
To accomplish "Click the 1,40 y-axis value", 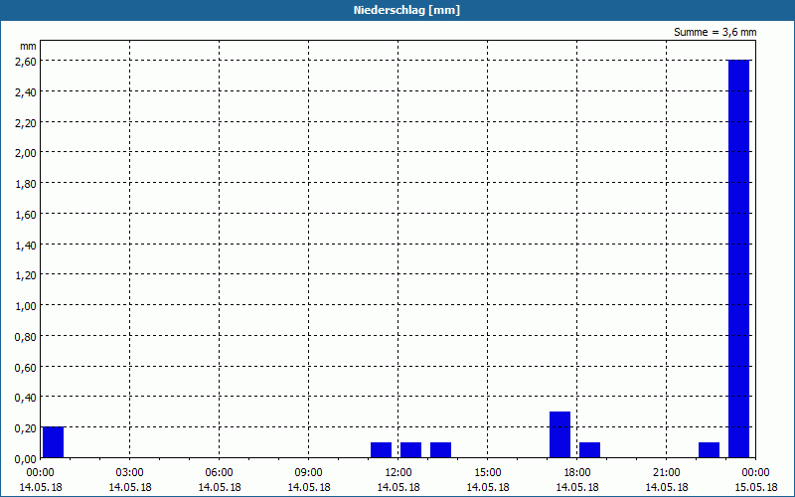I will pyautogui.click(x=28, y=245).
